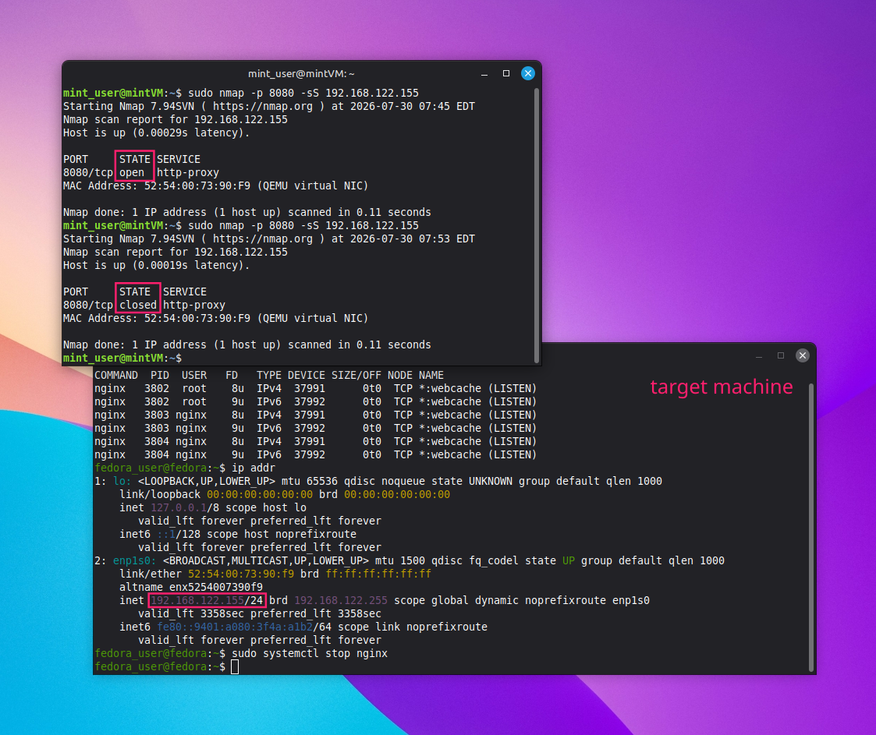Viewport: 876px width, 735px height.
Task: Click the broadcast address 192.168.122.255
Action: tap(341, 600)
